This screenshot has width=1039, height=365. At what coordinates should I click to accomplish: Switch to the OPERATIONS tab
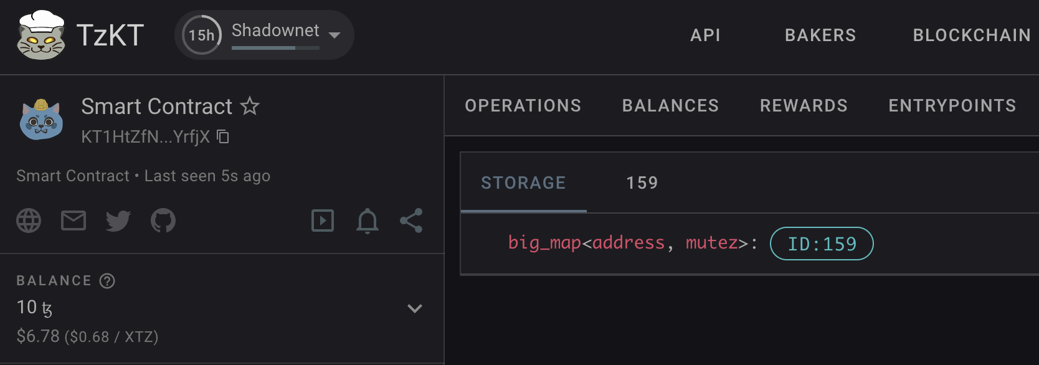(523, 105)
